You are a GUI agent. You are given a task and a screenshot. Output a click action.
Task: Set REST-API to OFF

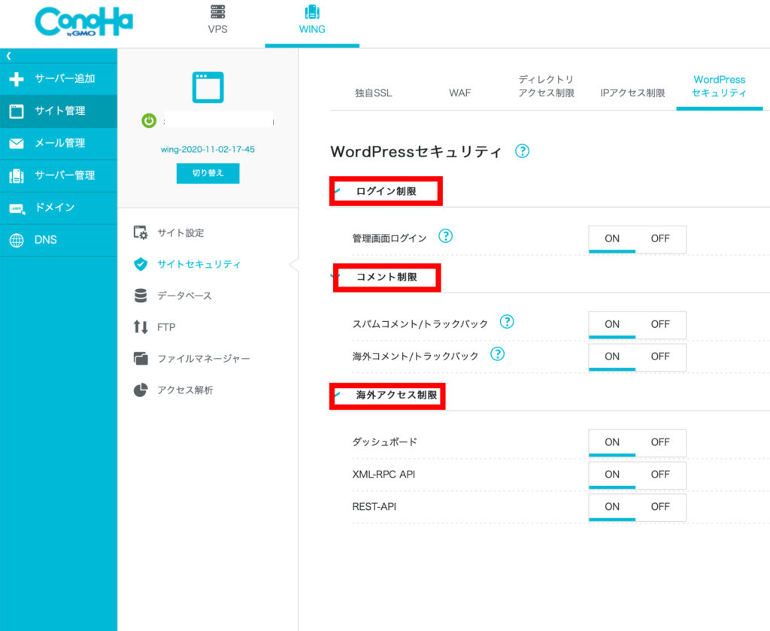coord(660,507)
